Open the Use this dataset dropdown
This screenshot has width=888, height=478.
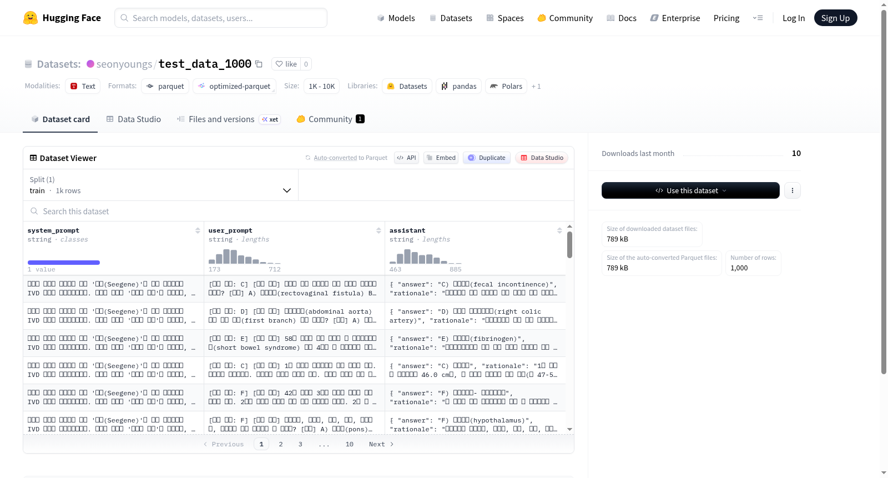click(x=690, y=190)
